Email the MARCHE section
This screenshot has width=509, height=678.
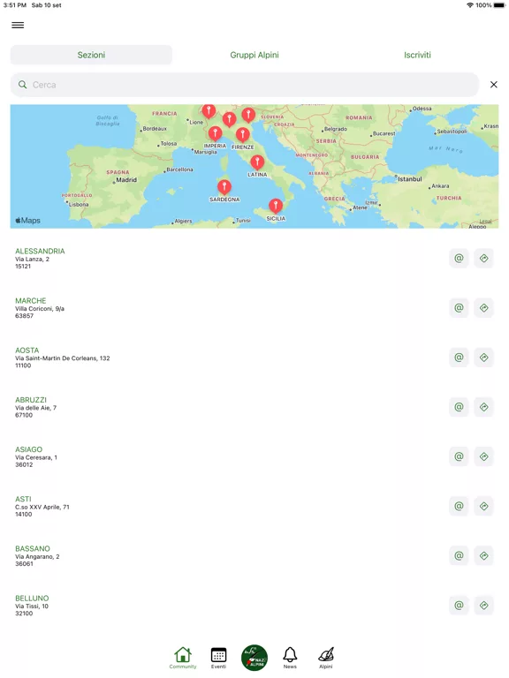(x=459, y=308)
